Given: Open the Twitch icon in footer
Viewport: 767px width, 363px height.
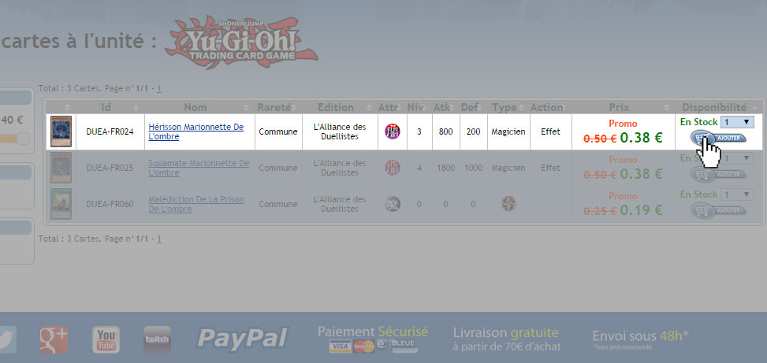Looking at the screenshot, I should point(158,339).
